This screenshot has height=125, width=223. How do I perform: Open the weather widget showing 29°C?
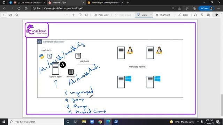point(182,122)
